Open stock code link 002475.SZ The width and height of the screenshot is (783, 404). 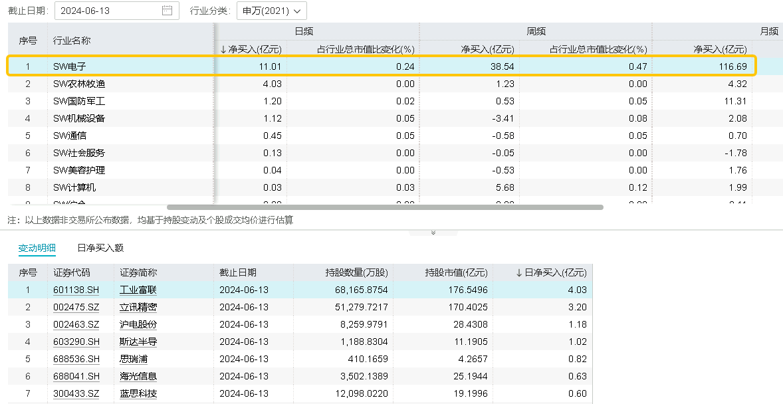point(76,307)
